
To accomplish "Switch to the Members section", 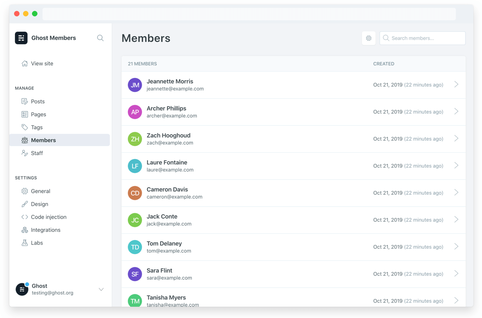I will pyautogui.click(x=43, y=140).
